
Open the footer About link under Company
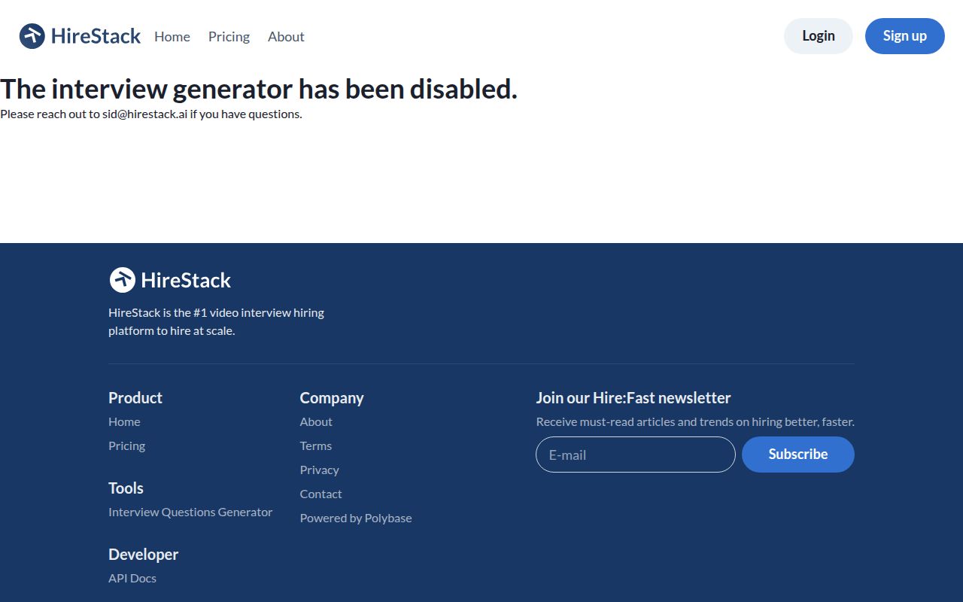pyautogui.click(x=316, y=421)
